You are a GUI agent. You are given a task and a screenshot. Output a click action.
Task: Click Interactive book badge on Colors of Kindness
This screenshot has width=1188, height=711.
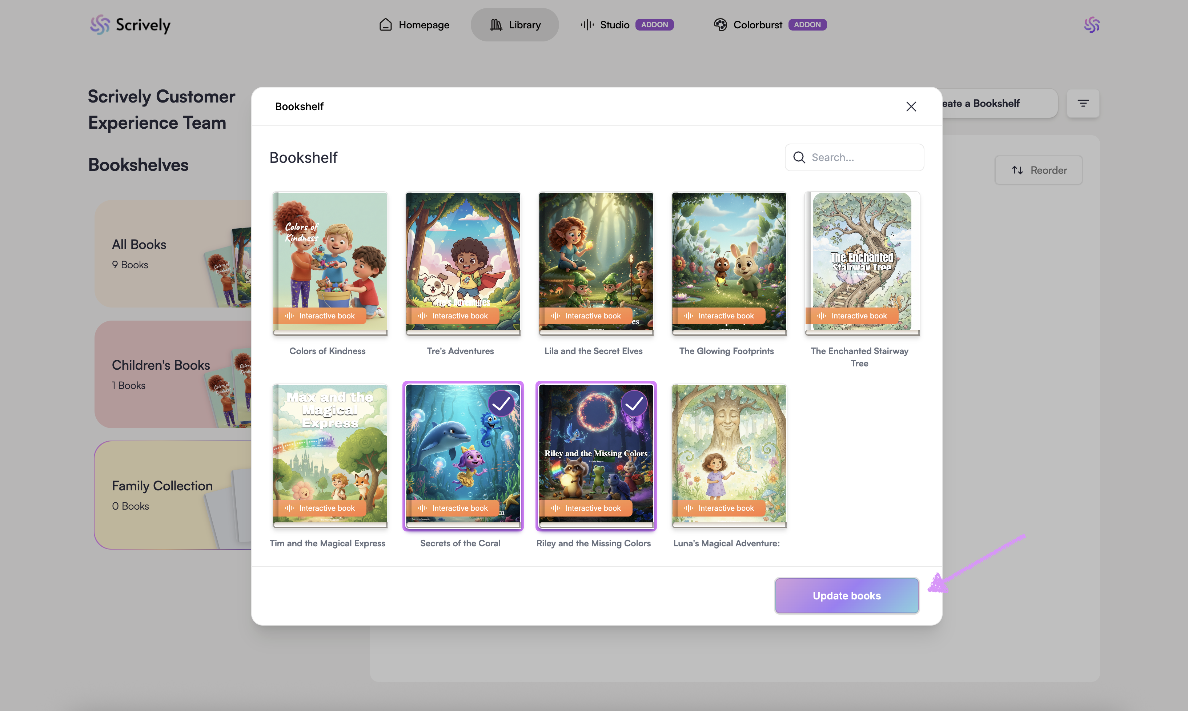tap(320, 316)
